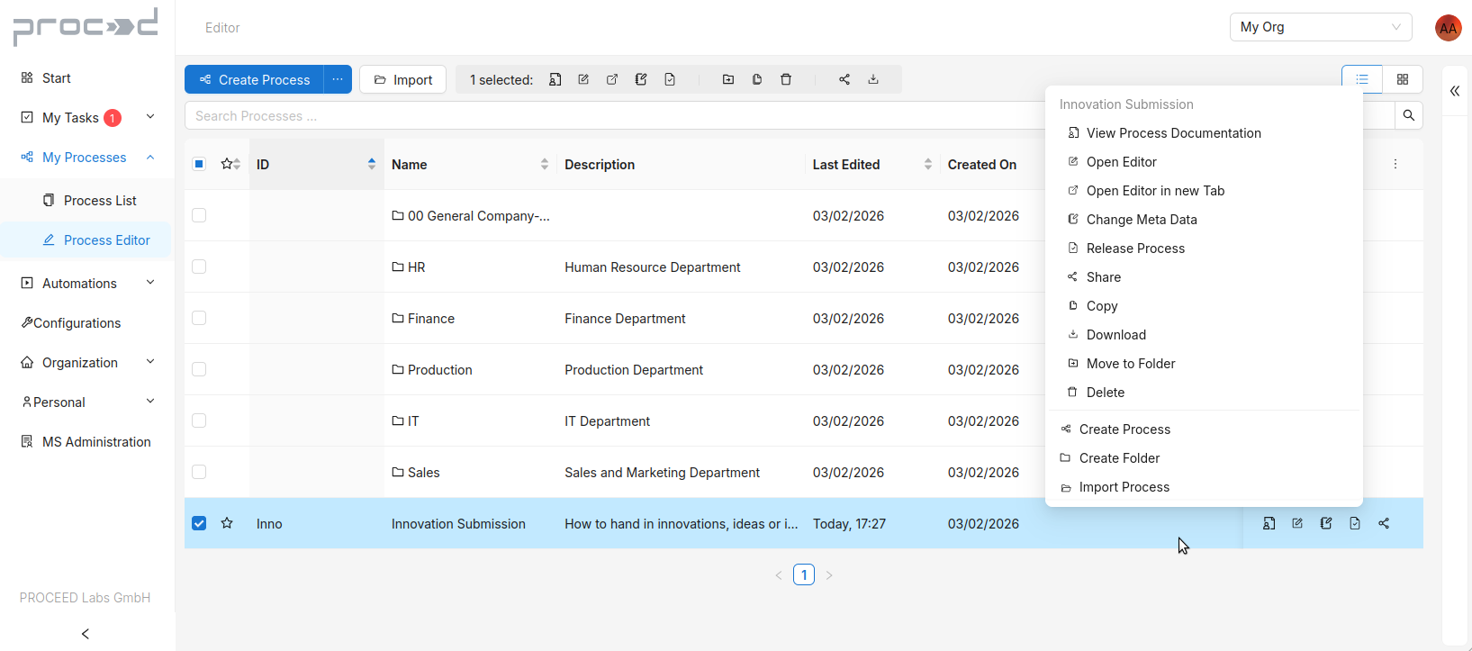Open Process List in sidebar
The image size is (1472, 651).
(86, 201)
